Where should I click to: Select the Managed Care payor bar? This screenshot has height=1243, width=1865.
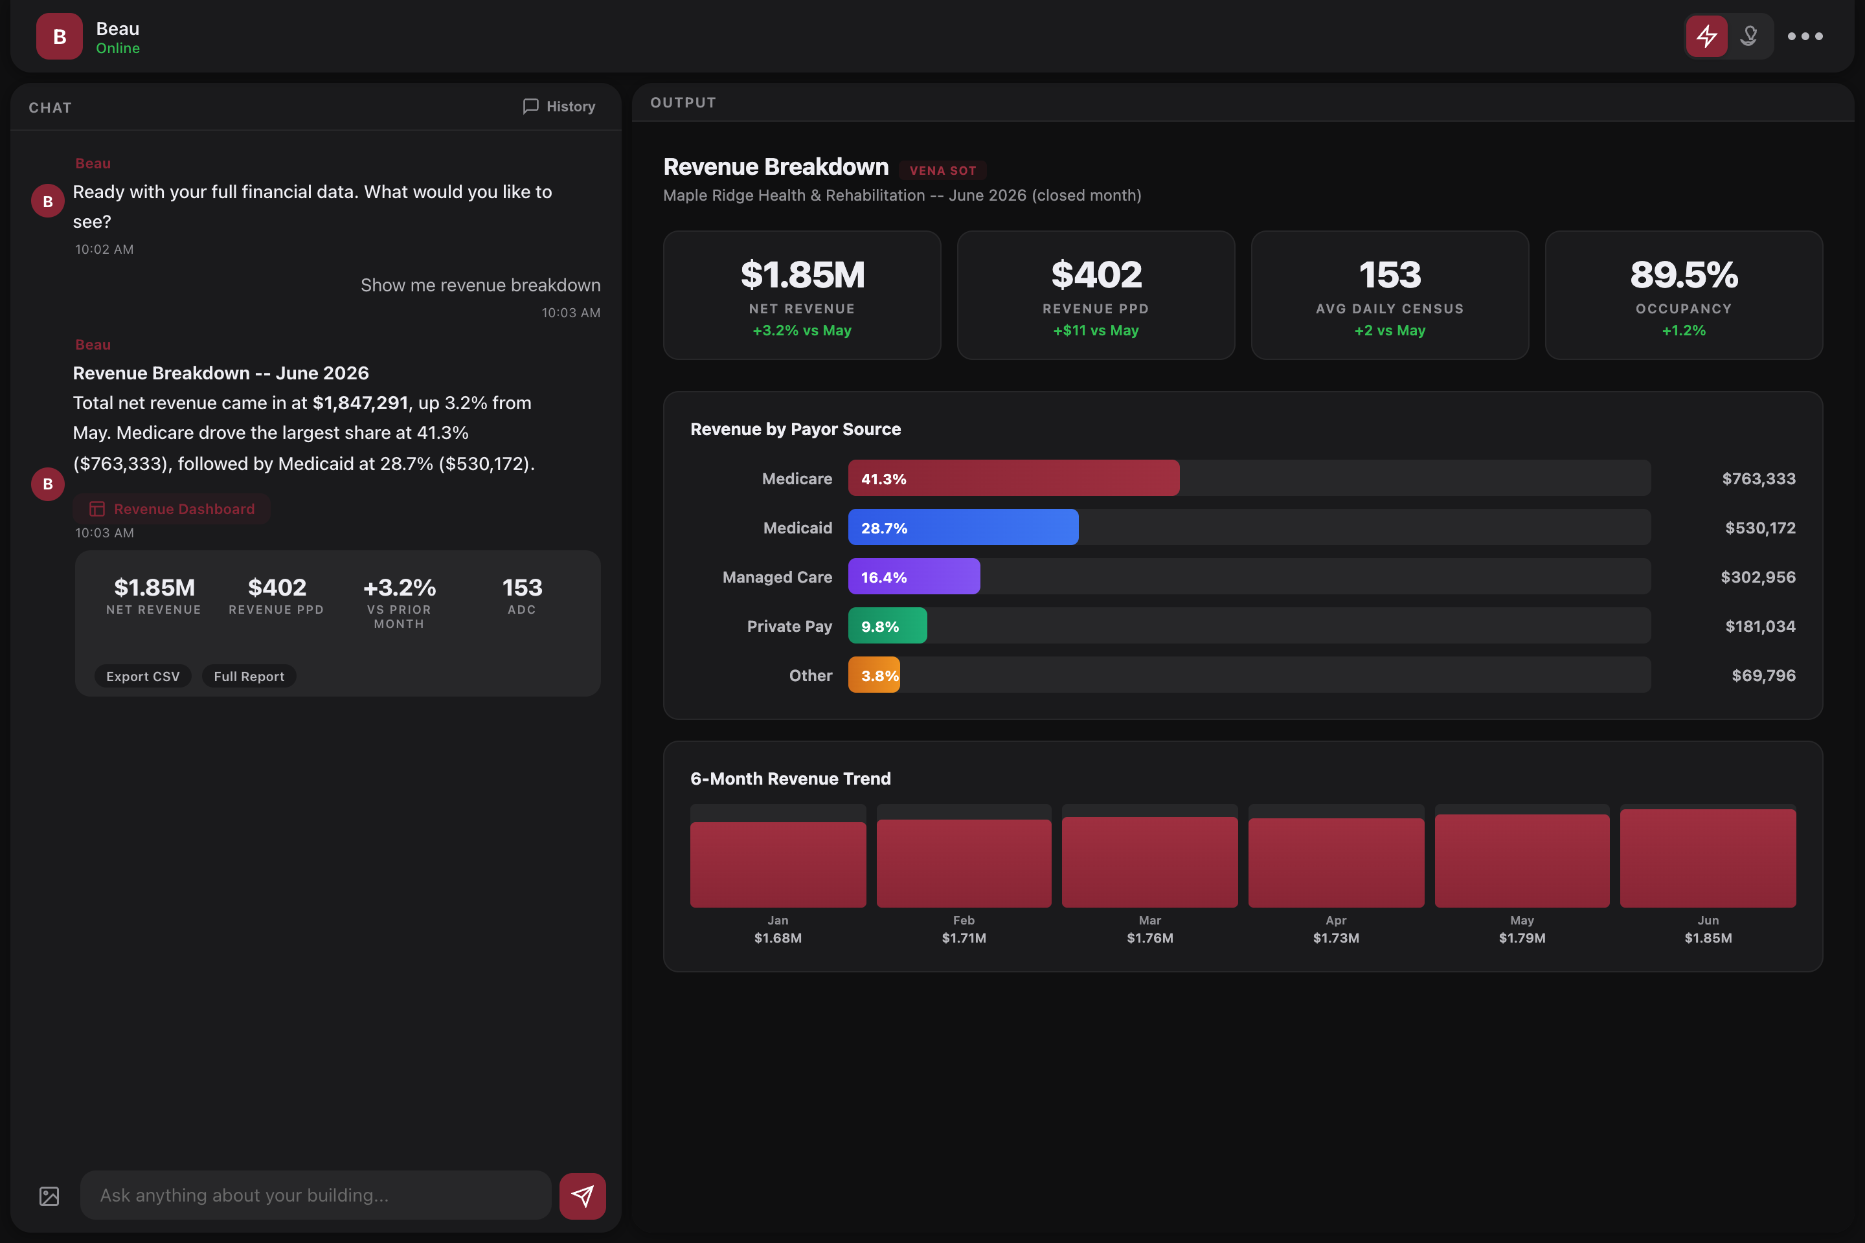914,576
